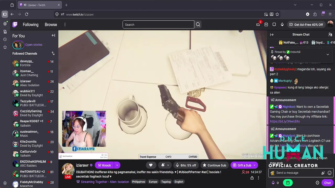
Task: Open user profile avatar menu
Action: point(330,24)
